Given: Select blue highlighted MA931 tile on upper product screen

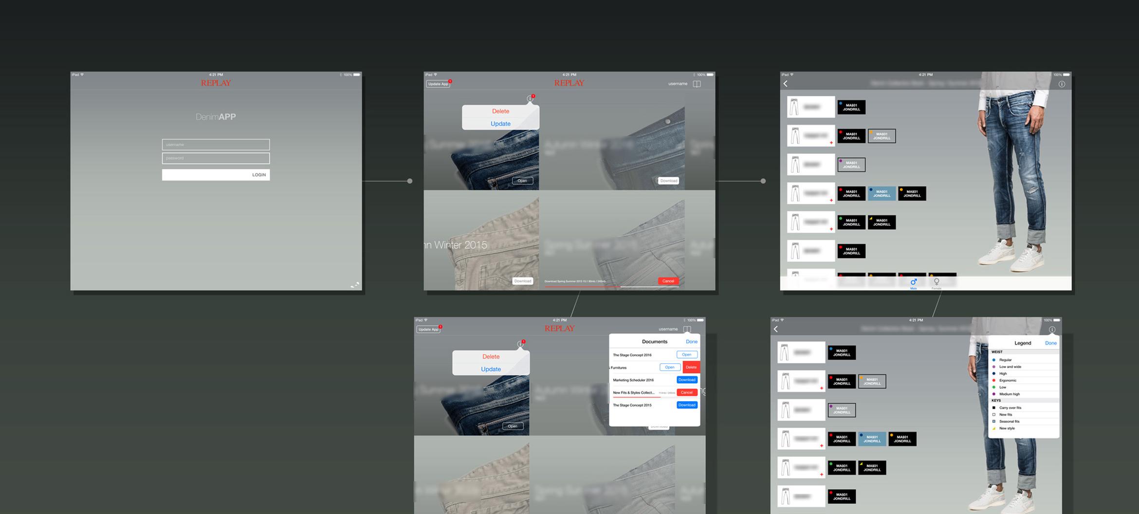Looking at the screenshot, I should tap(882, 194).
